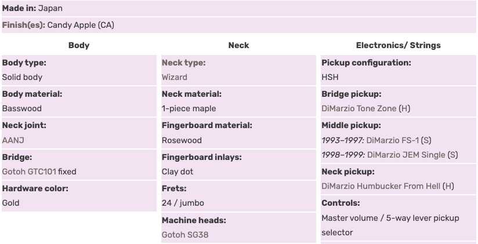Open the DiMarzio Humbucker From Hell link
The width and height of the screenshot is (478, 244).
381,186
